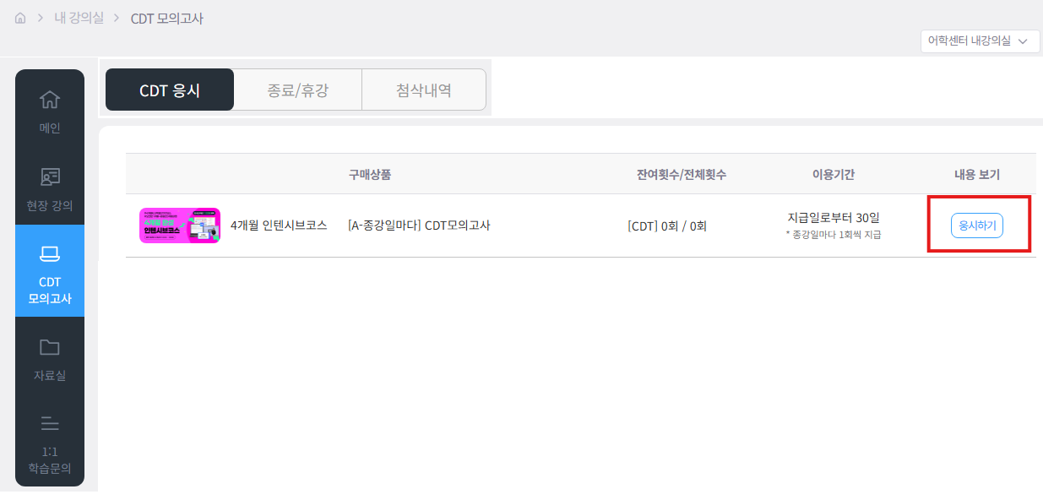Switch to the 첨삭내역 tab
Image resolution: width=1043 pixels, height=500 pixels.
click(423, 90)
